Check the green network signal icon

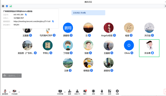[11, 6]
